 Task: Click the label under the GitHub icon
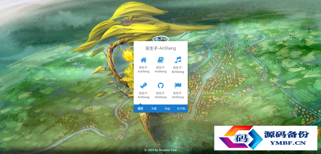point(160,95)
